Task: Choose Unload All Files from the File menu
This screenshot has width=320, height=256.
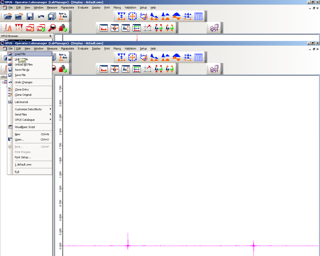Action: click(x=24, y=64)
